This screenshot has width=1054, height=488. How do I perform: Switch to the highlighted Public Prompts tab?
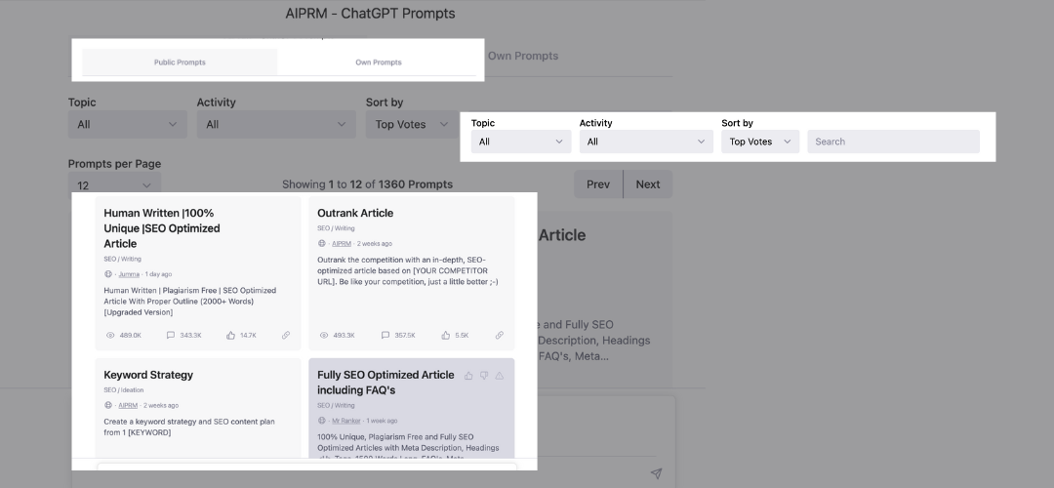tap(180, 62)
